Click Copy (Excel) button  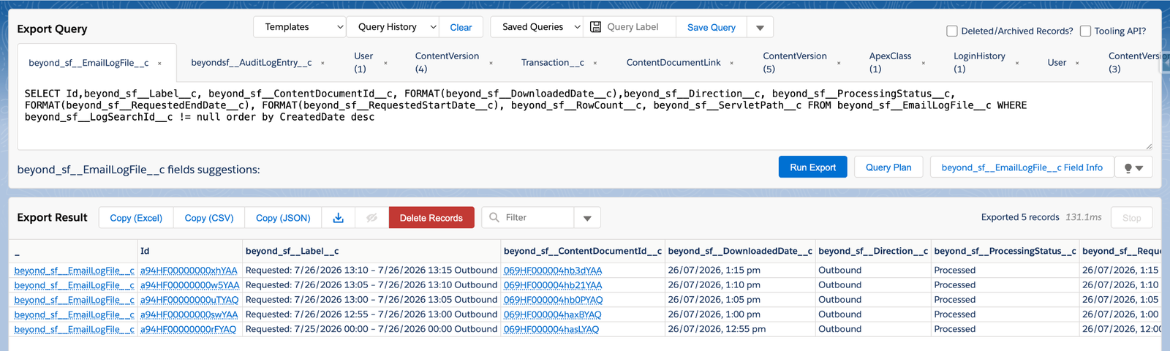[136, 218]
